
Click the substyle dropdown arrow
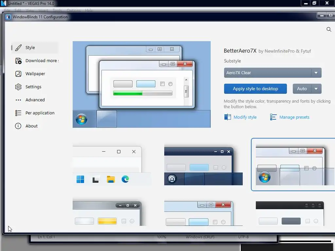coord(316,73)
